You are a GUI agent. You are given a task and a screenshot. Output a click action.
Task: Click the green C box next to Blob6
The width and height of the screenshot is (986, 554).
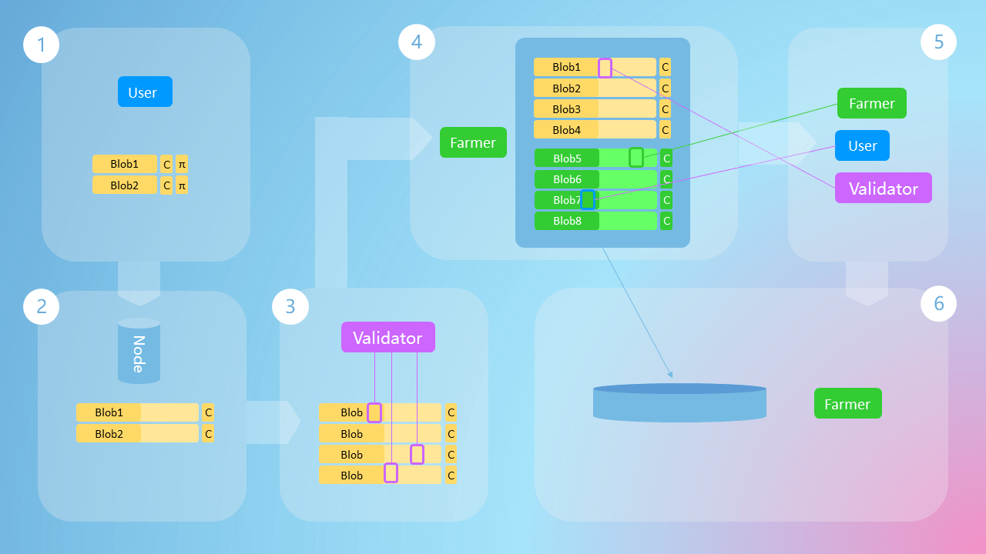pyautogui.click(x=666, y=179)
